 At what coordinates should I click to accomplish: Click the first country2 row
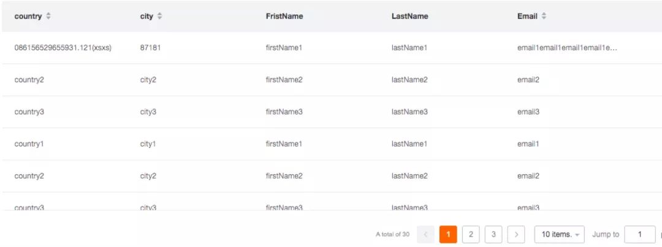pos(331,80)
